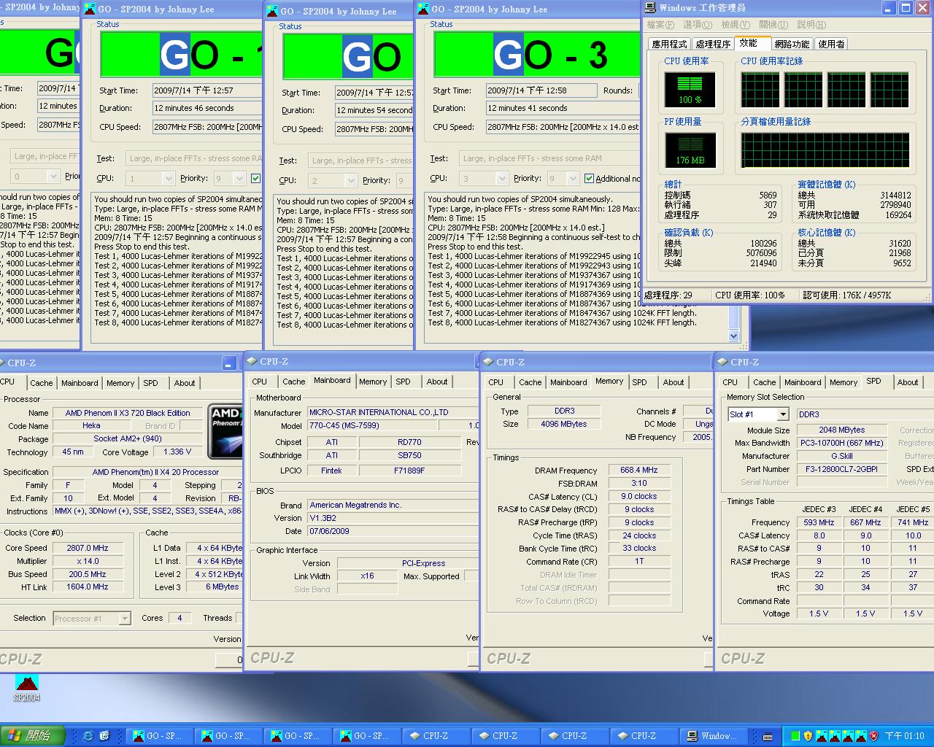
Task: Launch Internet Explorer from quick launch
Action: pyautogui.click(x=88, y=736)
